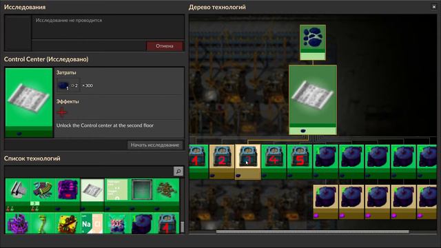Click technology tree horizontal scrollbar
Viewport: 441px width, 248px height.
click(x=312, y=231)
